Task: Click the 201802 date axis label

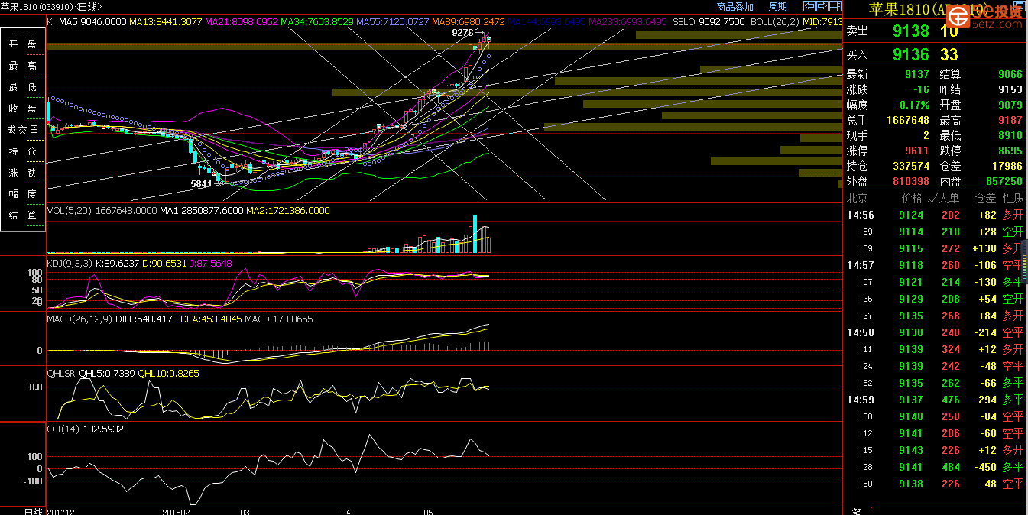Action: [x=176, y=510]
